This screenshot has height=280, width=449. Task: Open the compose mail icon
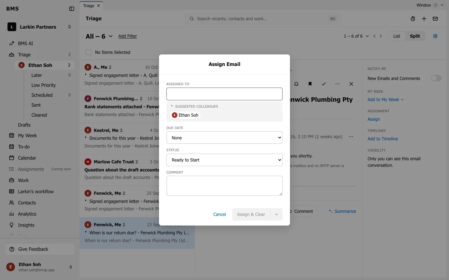pos(435,19)
